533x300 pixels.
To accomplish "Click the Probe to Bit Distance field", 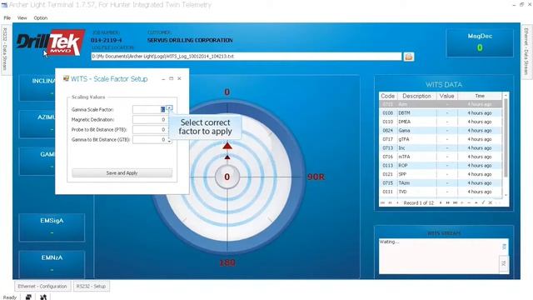I will tap(150, 130).
